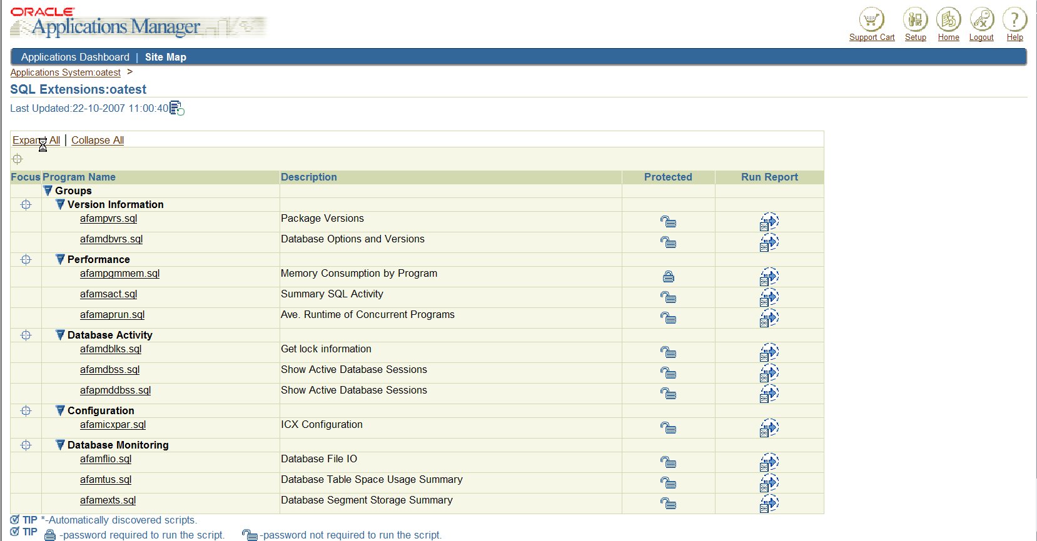Run report for afampvrs.sql
The height and width of the screenshot is (541, 1037).
[x=769, y=222]
